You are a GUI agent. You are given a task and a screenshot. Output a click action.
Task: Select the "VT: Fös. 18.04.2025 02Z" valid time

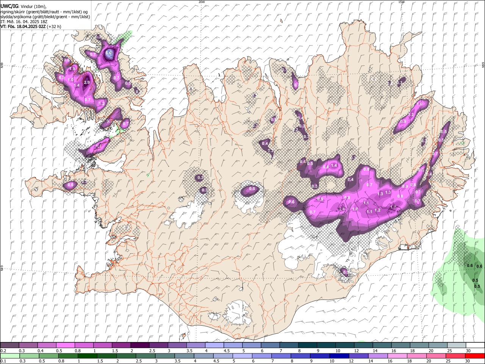tap(23, 27)
